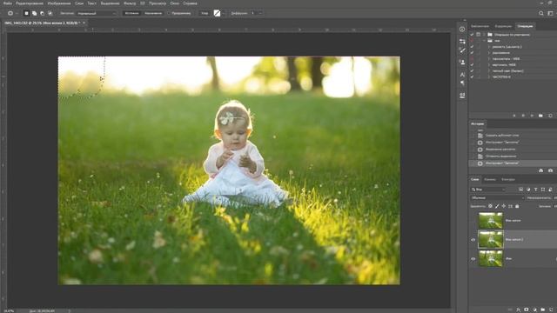Lock layer position icon

point(504,206)
